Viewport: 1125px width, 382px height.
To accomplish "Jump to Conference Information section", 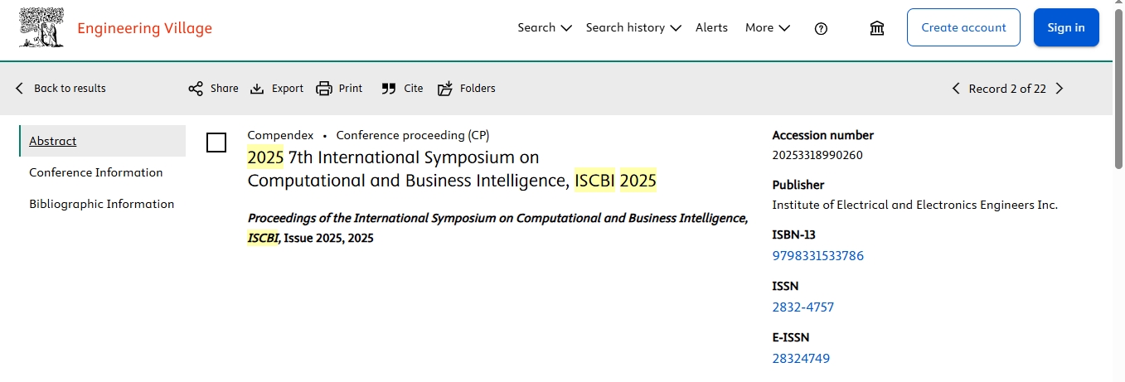I will tap(96, 172).
